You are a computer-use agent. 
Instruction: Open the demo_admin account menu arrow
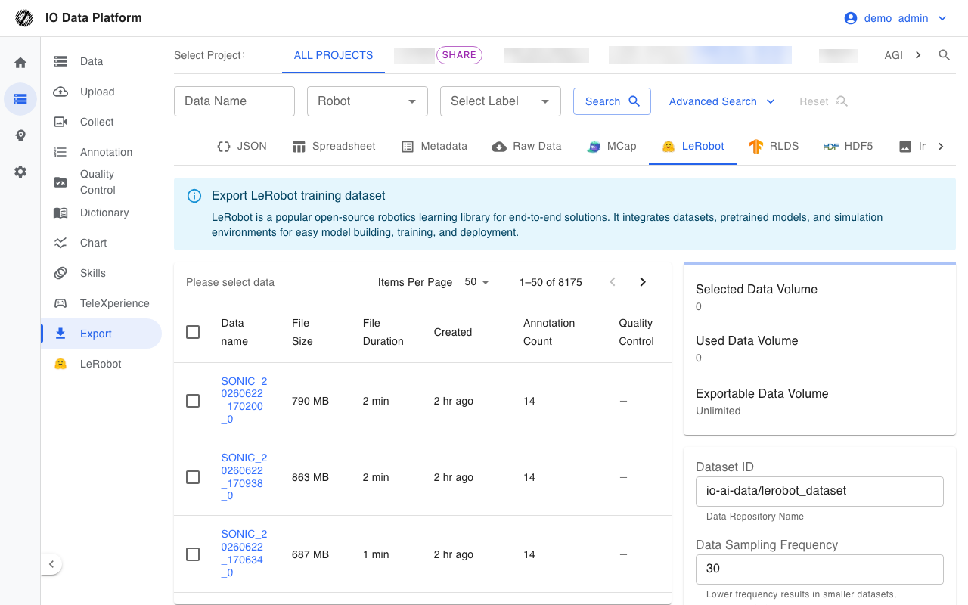click(x=942, y=18)
